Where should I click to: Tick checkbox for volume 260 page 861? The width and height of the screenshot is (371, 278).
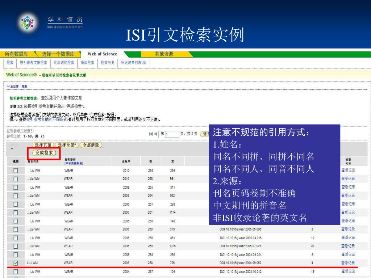pos(16,238)
